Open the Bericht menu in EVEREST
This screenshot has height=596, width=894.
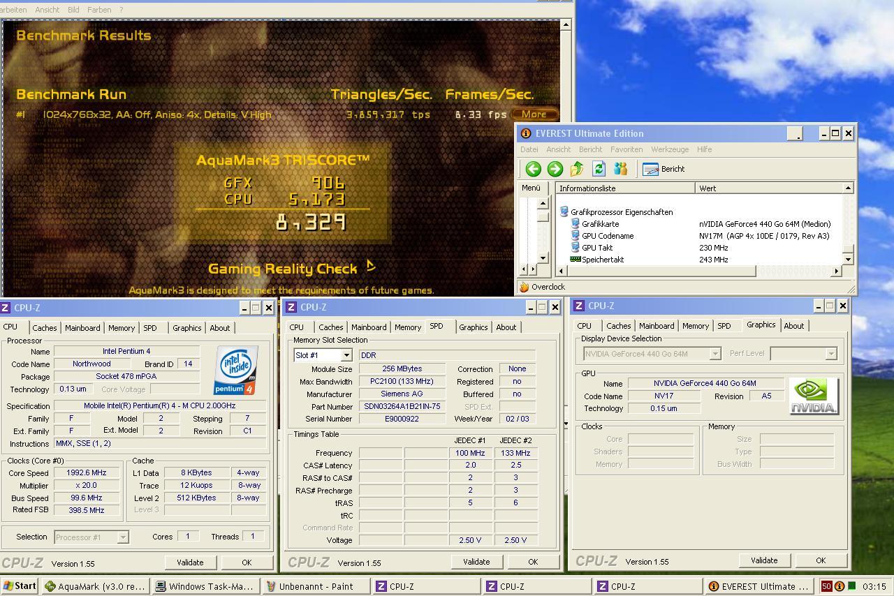click(x=590, y=149)
